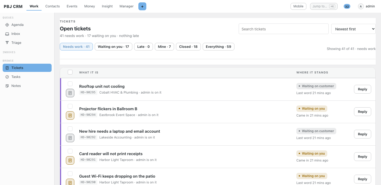Show Closed · 18 tickets
The width and height of the screenshot is (381, 185).
click(x=188, y=47)
